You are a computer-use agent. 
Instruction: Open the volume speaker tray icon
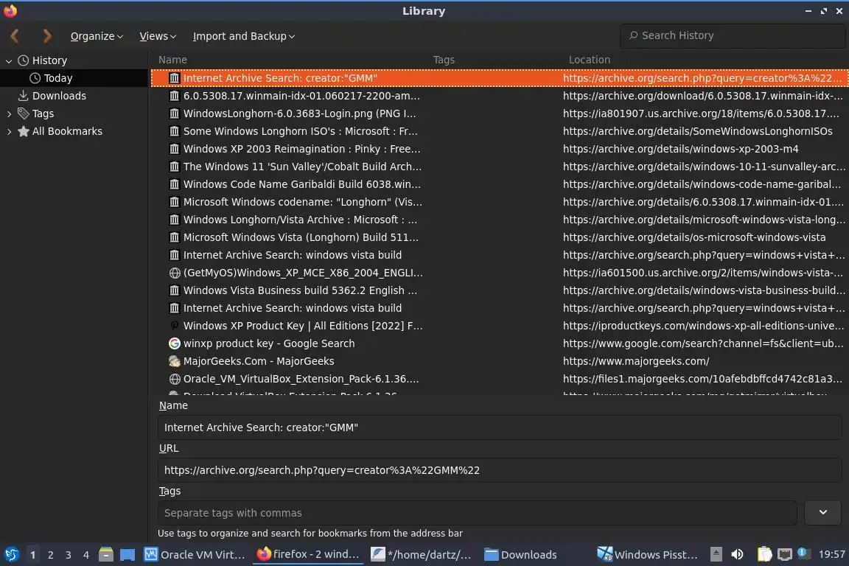737,555
